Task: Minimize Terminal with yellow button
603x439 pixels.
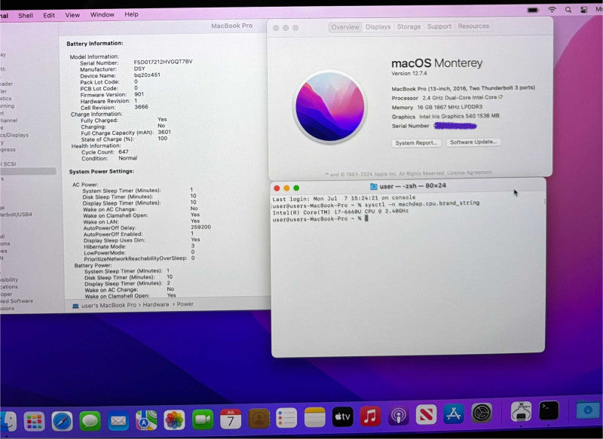Action: pos(286,187)
